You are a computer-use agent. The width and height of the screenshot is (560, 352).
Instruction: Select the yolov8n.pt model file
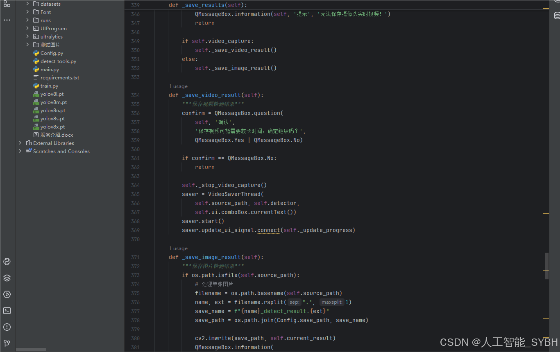[52, 111]
